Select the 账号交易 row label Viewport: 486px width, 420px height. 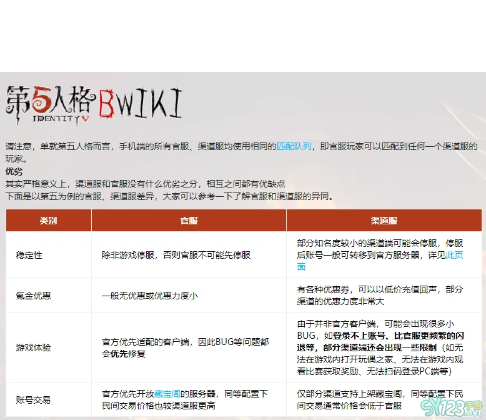pyautogui.click(x=33, y=400)
